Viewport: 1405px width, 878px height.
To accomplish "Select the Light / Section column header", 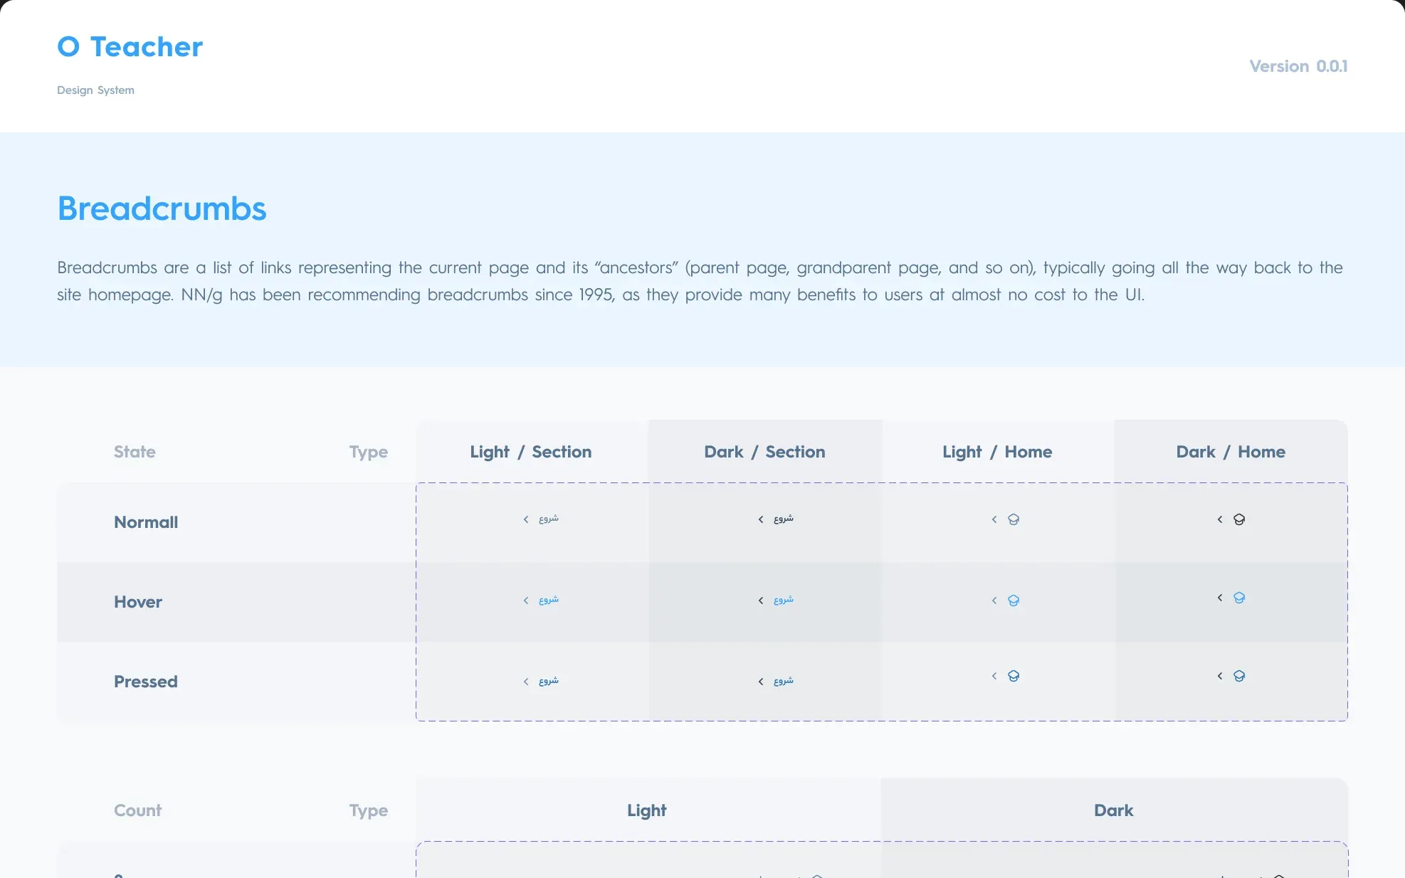I will (531, 452).
